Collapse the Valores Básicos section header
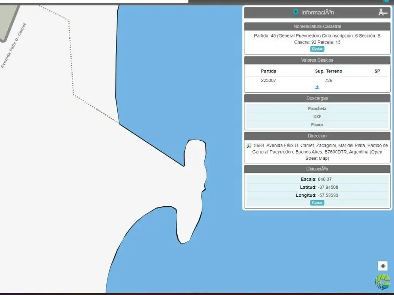 [x=317, y=60]
